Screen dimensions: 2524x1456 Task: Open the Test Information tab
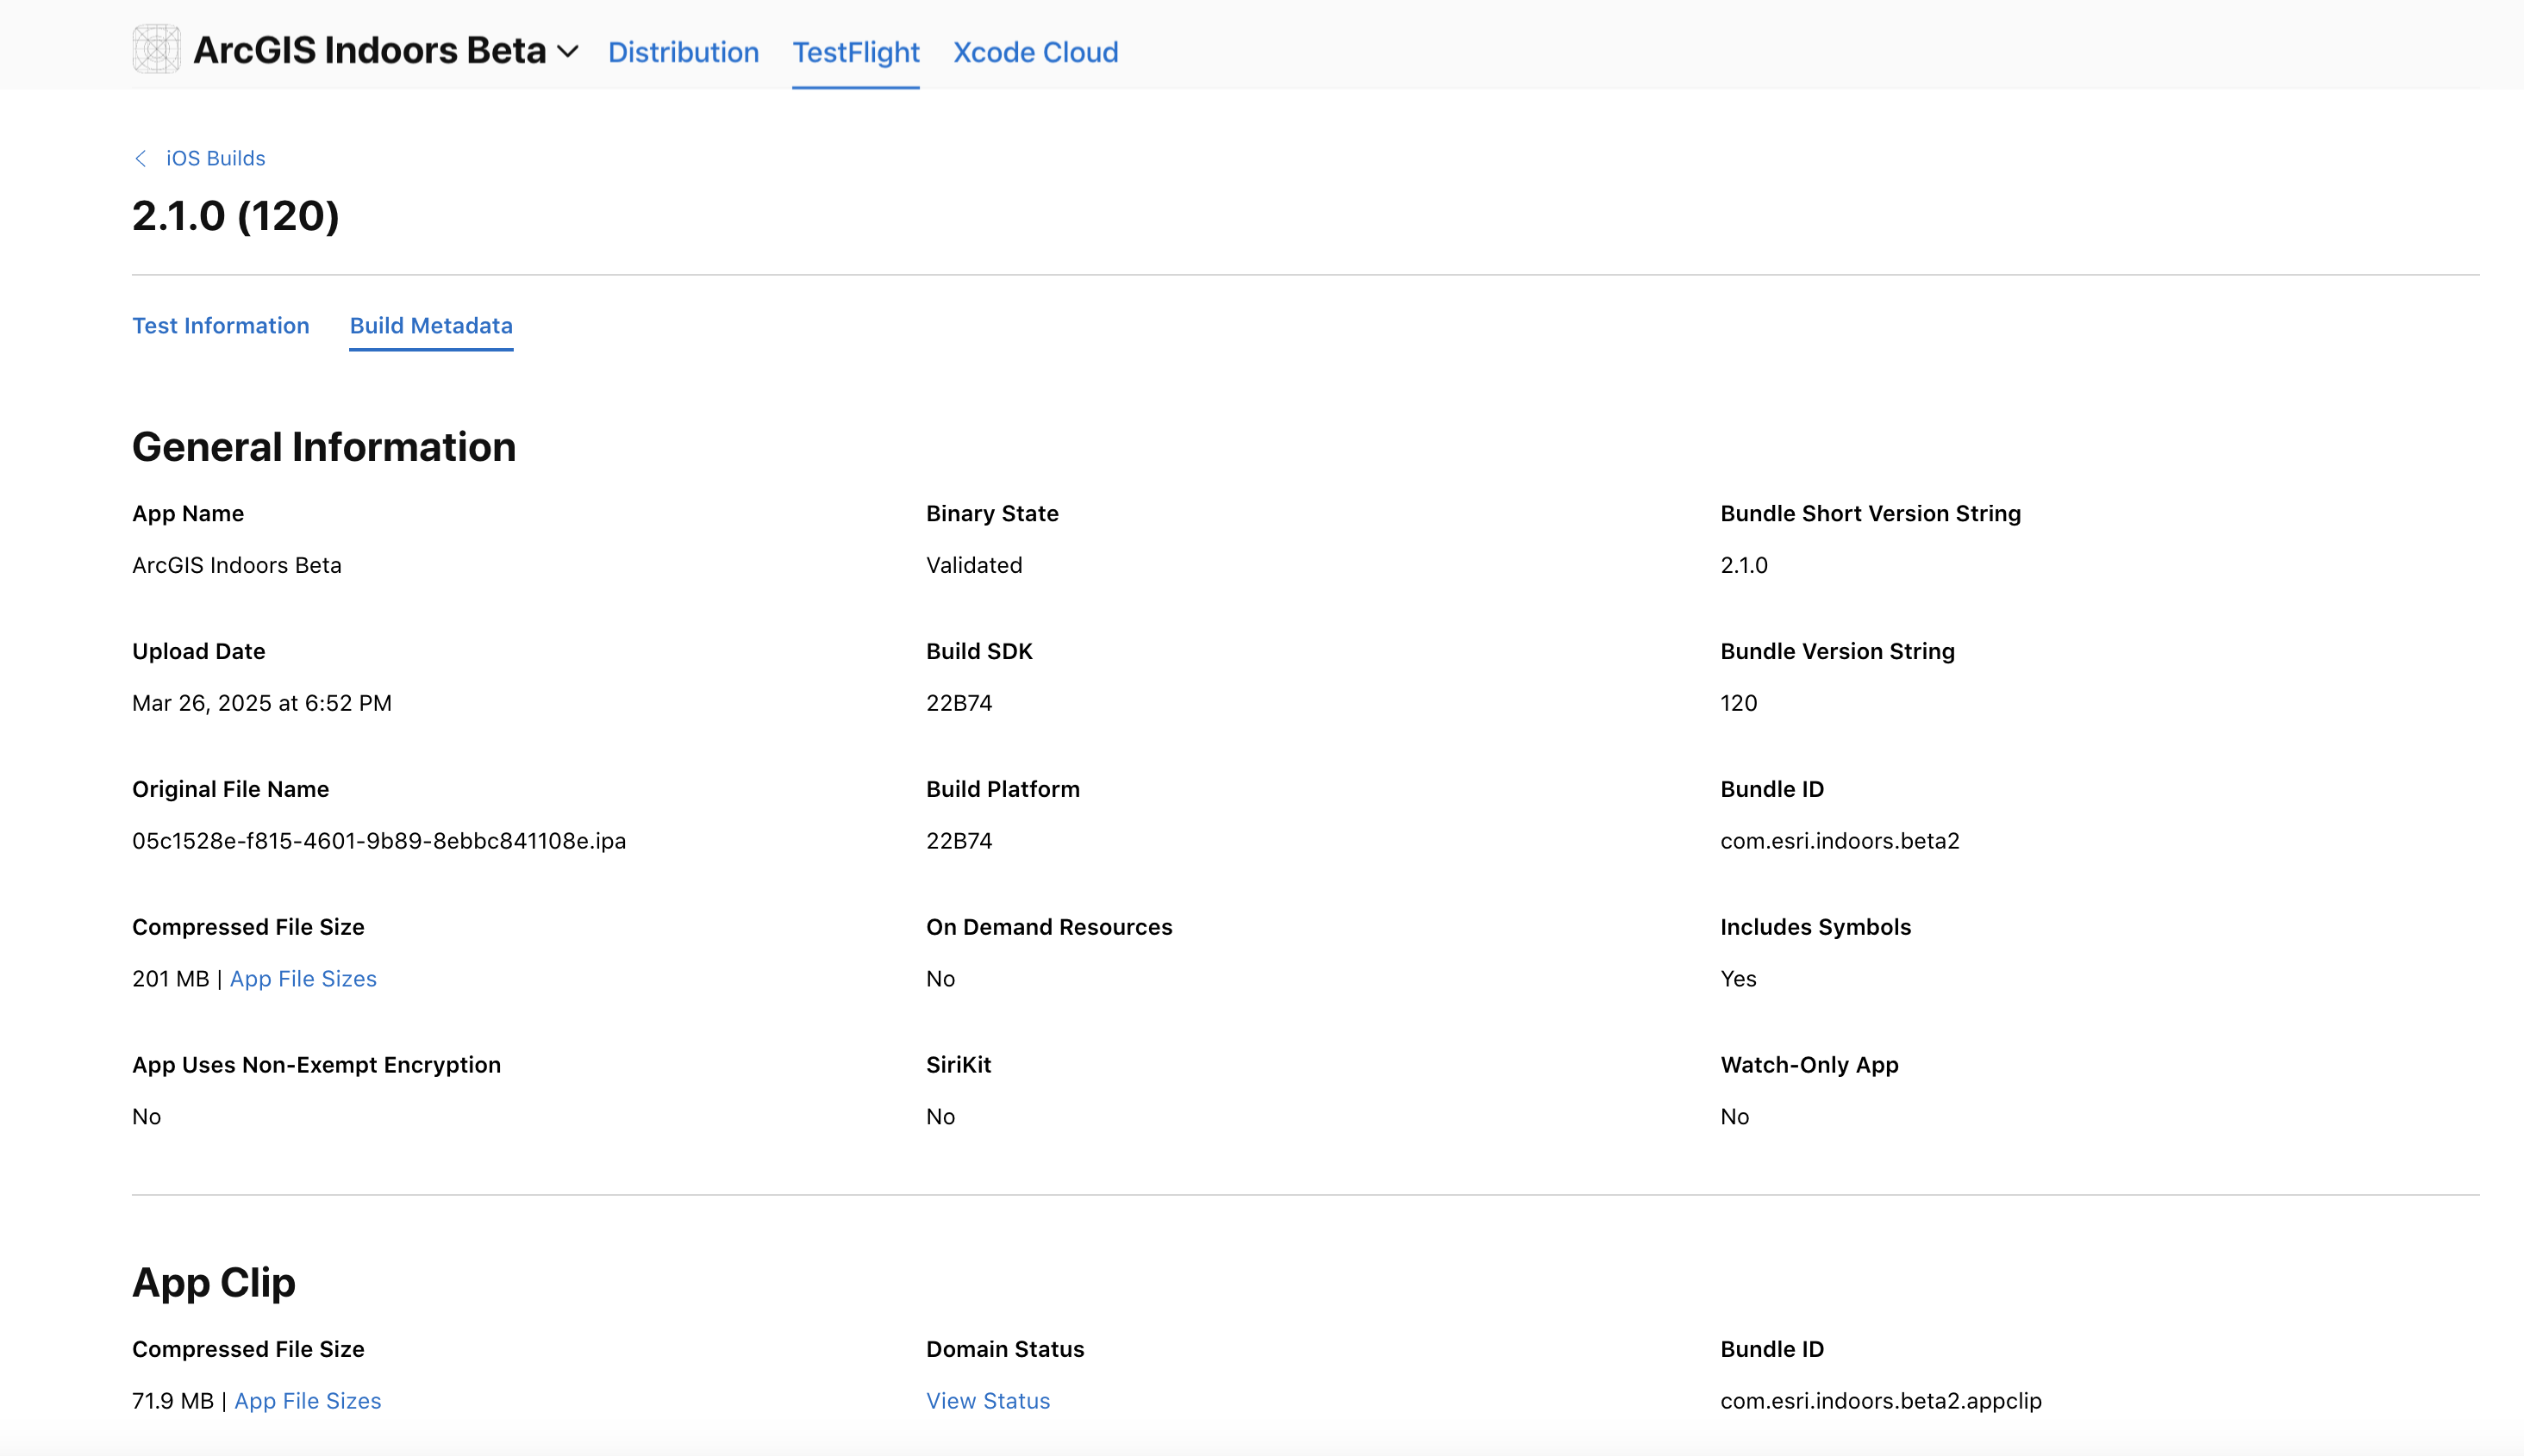click(x=221, y=326)
